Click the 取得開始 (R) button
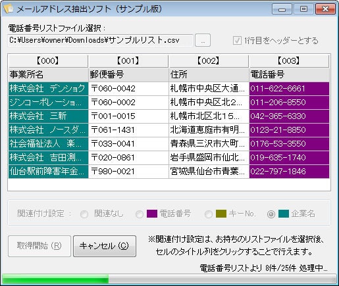 [39, 246]
